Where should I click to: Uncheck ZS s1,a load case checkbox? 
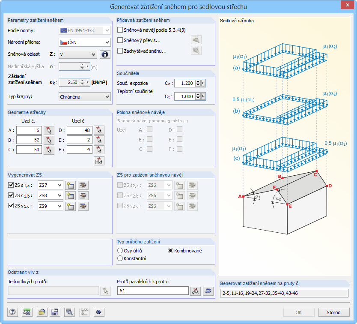point(11,185)
